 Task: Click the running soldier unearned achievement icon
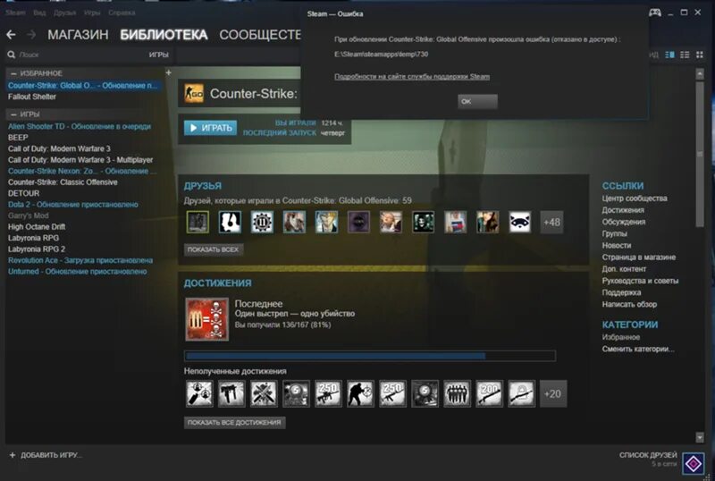tap(360, 393)
